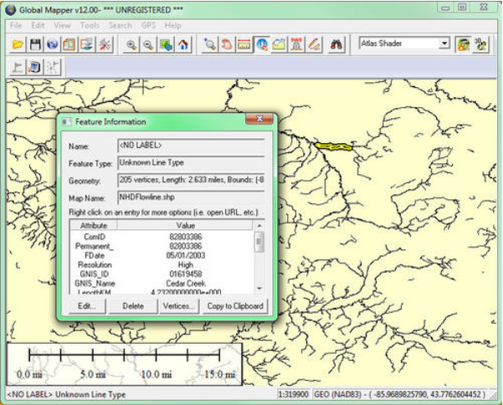Click the Zoom In magnifier icon

coord(132,44)
